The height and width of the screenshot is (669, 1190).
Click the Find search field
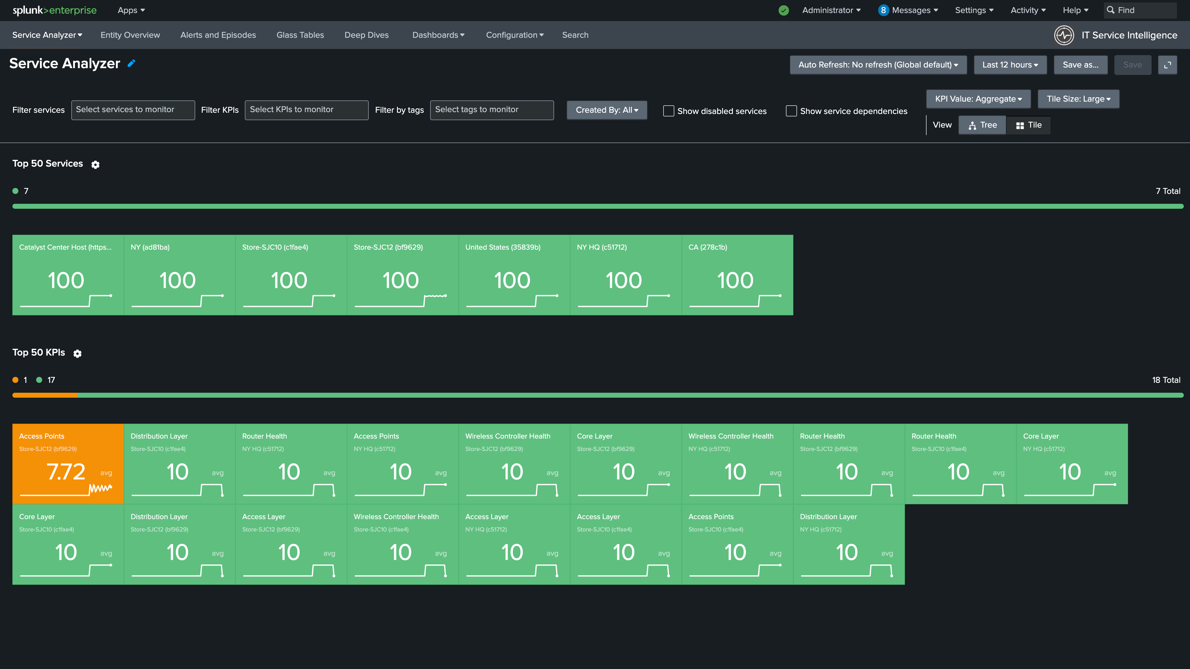1140,10
